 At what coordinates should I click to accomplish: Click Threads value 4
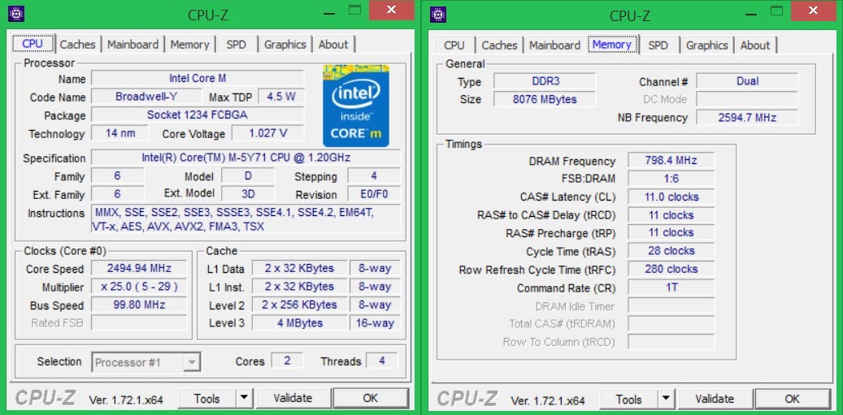coord(382,361)
